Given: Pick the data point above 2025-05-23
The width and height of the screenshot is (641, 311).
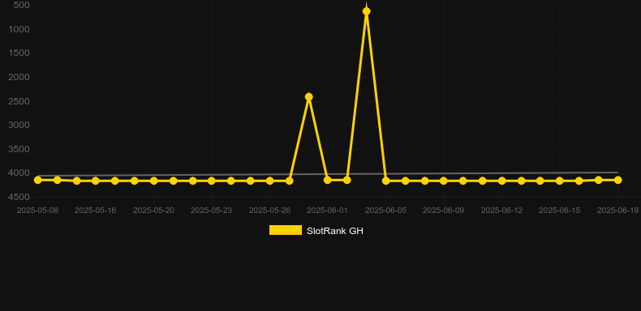Looking at the screenshot, I should click(211, 181).
